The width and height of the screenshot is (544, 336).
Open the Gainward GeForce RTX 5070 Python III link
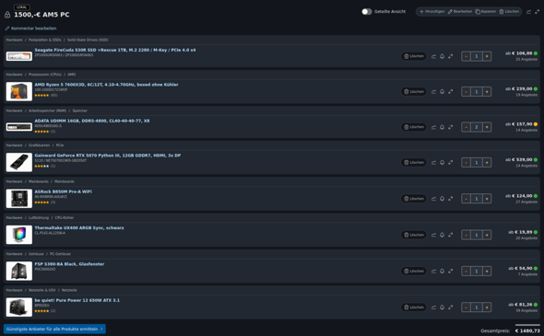(x=108, y=156)
